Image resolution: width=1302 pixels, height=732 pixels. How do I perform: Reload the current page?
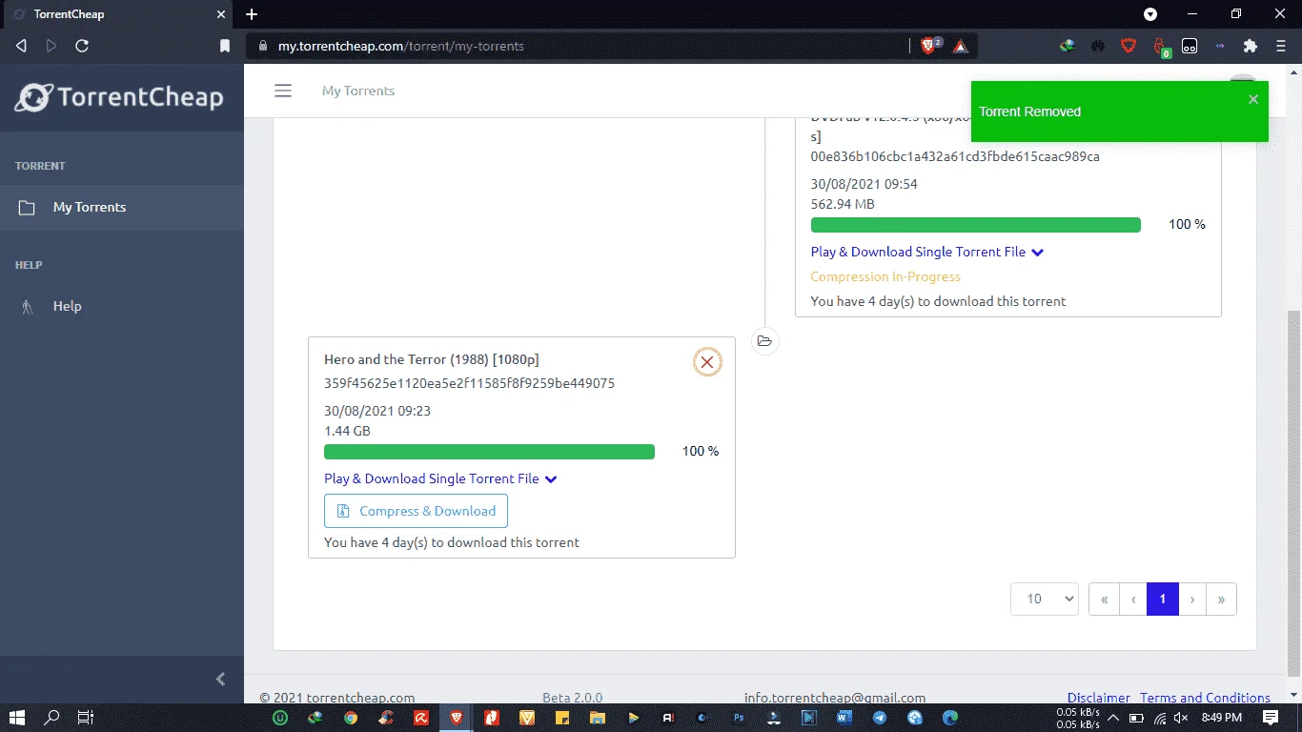82,46
